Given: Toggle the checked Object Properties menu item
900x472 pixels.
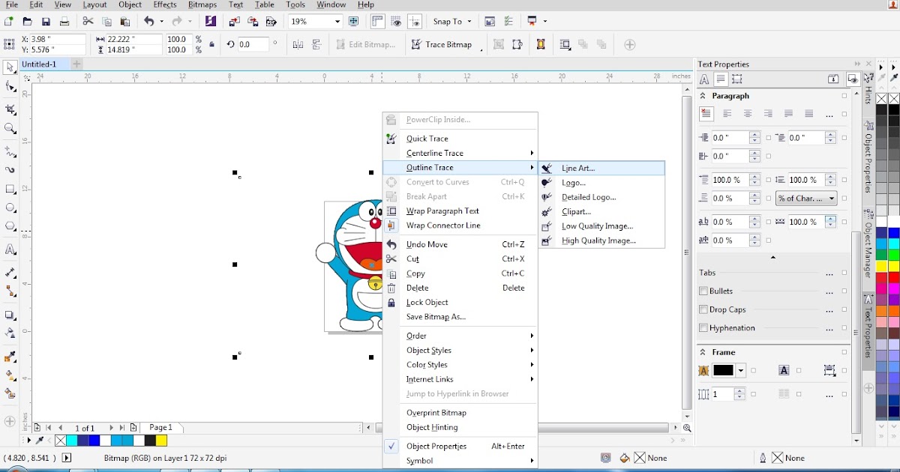Looking at the screenshot, I should pyautogui.click(x=460, y=447).
